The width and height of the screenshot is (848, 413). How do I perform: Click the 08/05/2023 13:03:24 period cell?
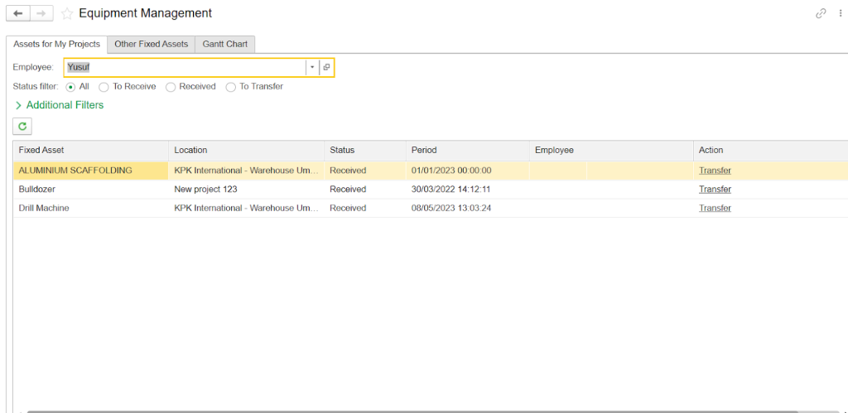tap(468, 208)
